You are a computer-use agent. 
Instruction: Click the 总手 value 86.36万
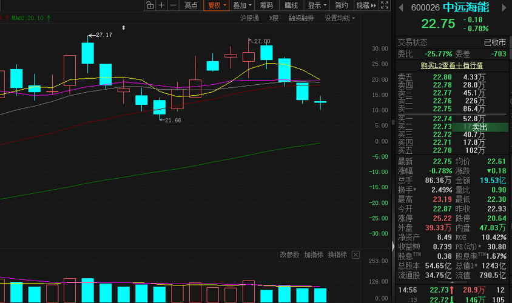(438, 181)
